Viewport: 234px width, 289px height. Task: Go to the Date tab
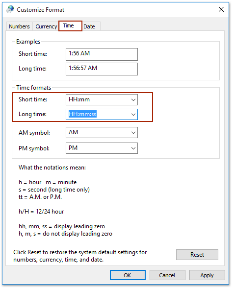[91, 26]
